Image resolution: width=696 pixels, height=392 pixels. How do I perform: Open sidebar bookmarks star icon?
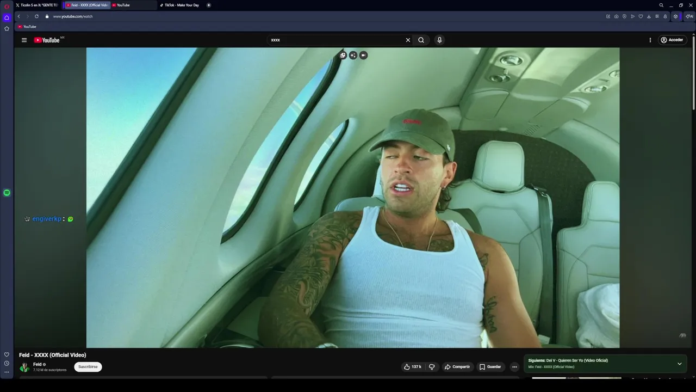click(7, 28)
